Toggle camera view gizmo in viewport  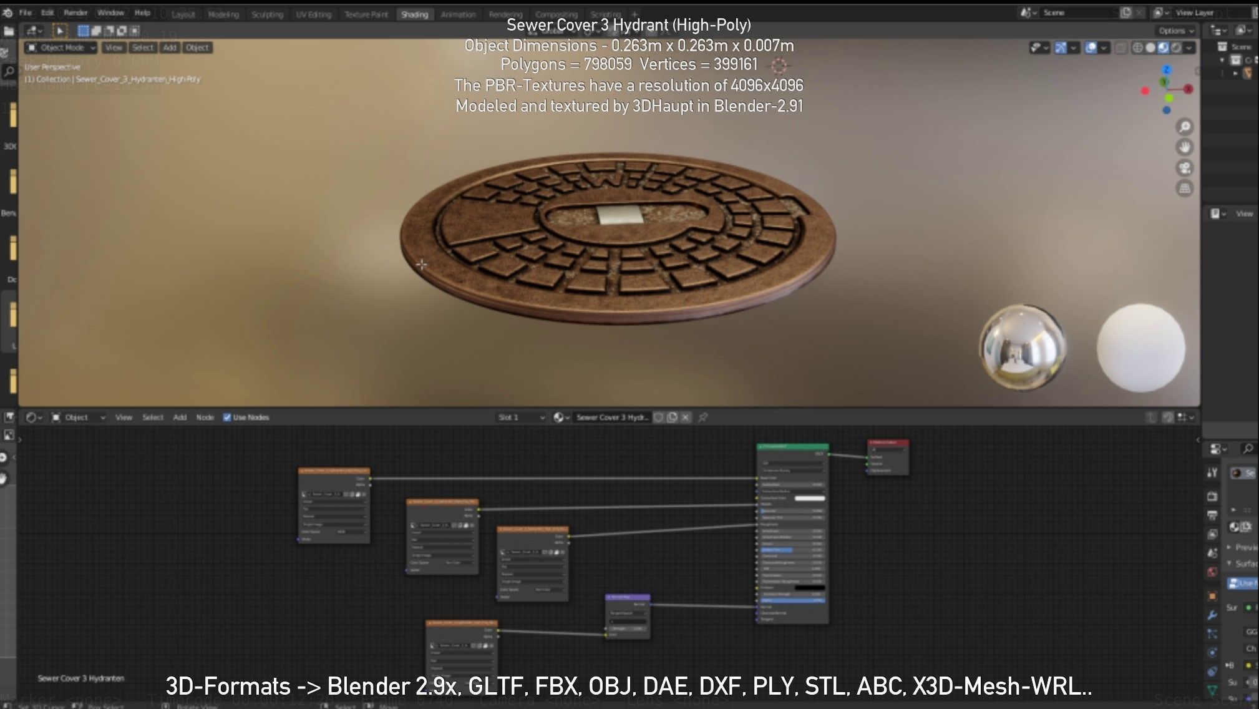pos(1184,168)
